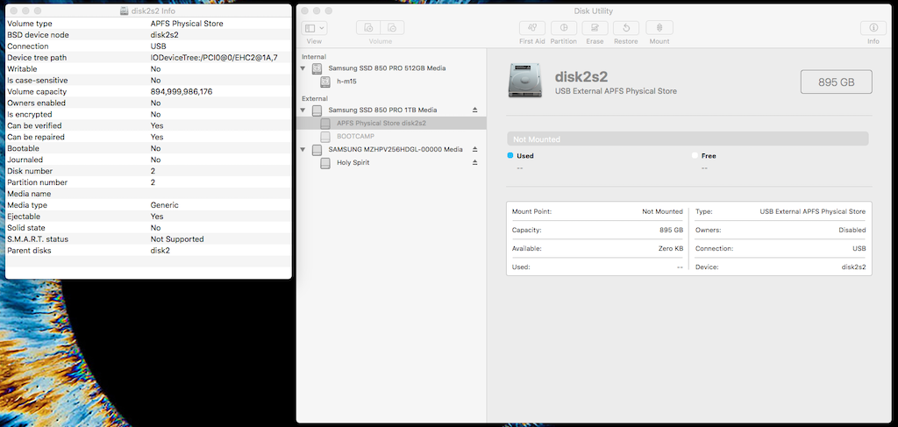This screenshot has height=427, width=898.
Task: Click BSD device node row in Info window
Action: pyautogui.click(x=148, y=35)
